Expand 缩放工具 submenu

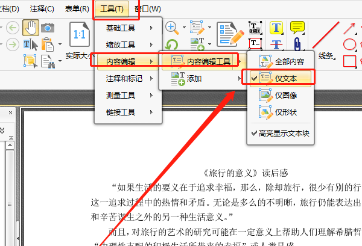(128, 45)
